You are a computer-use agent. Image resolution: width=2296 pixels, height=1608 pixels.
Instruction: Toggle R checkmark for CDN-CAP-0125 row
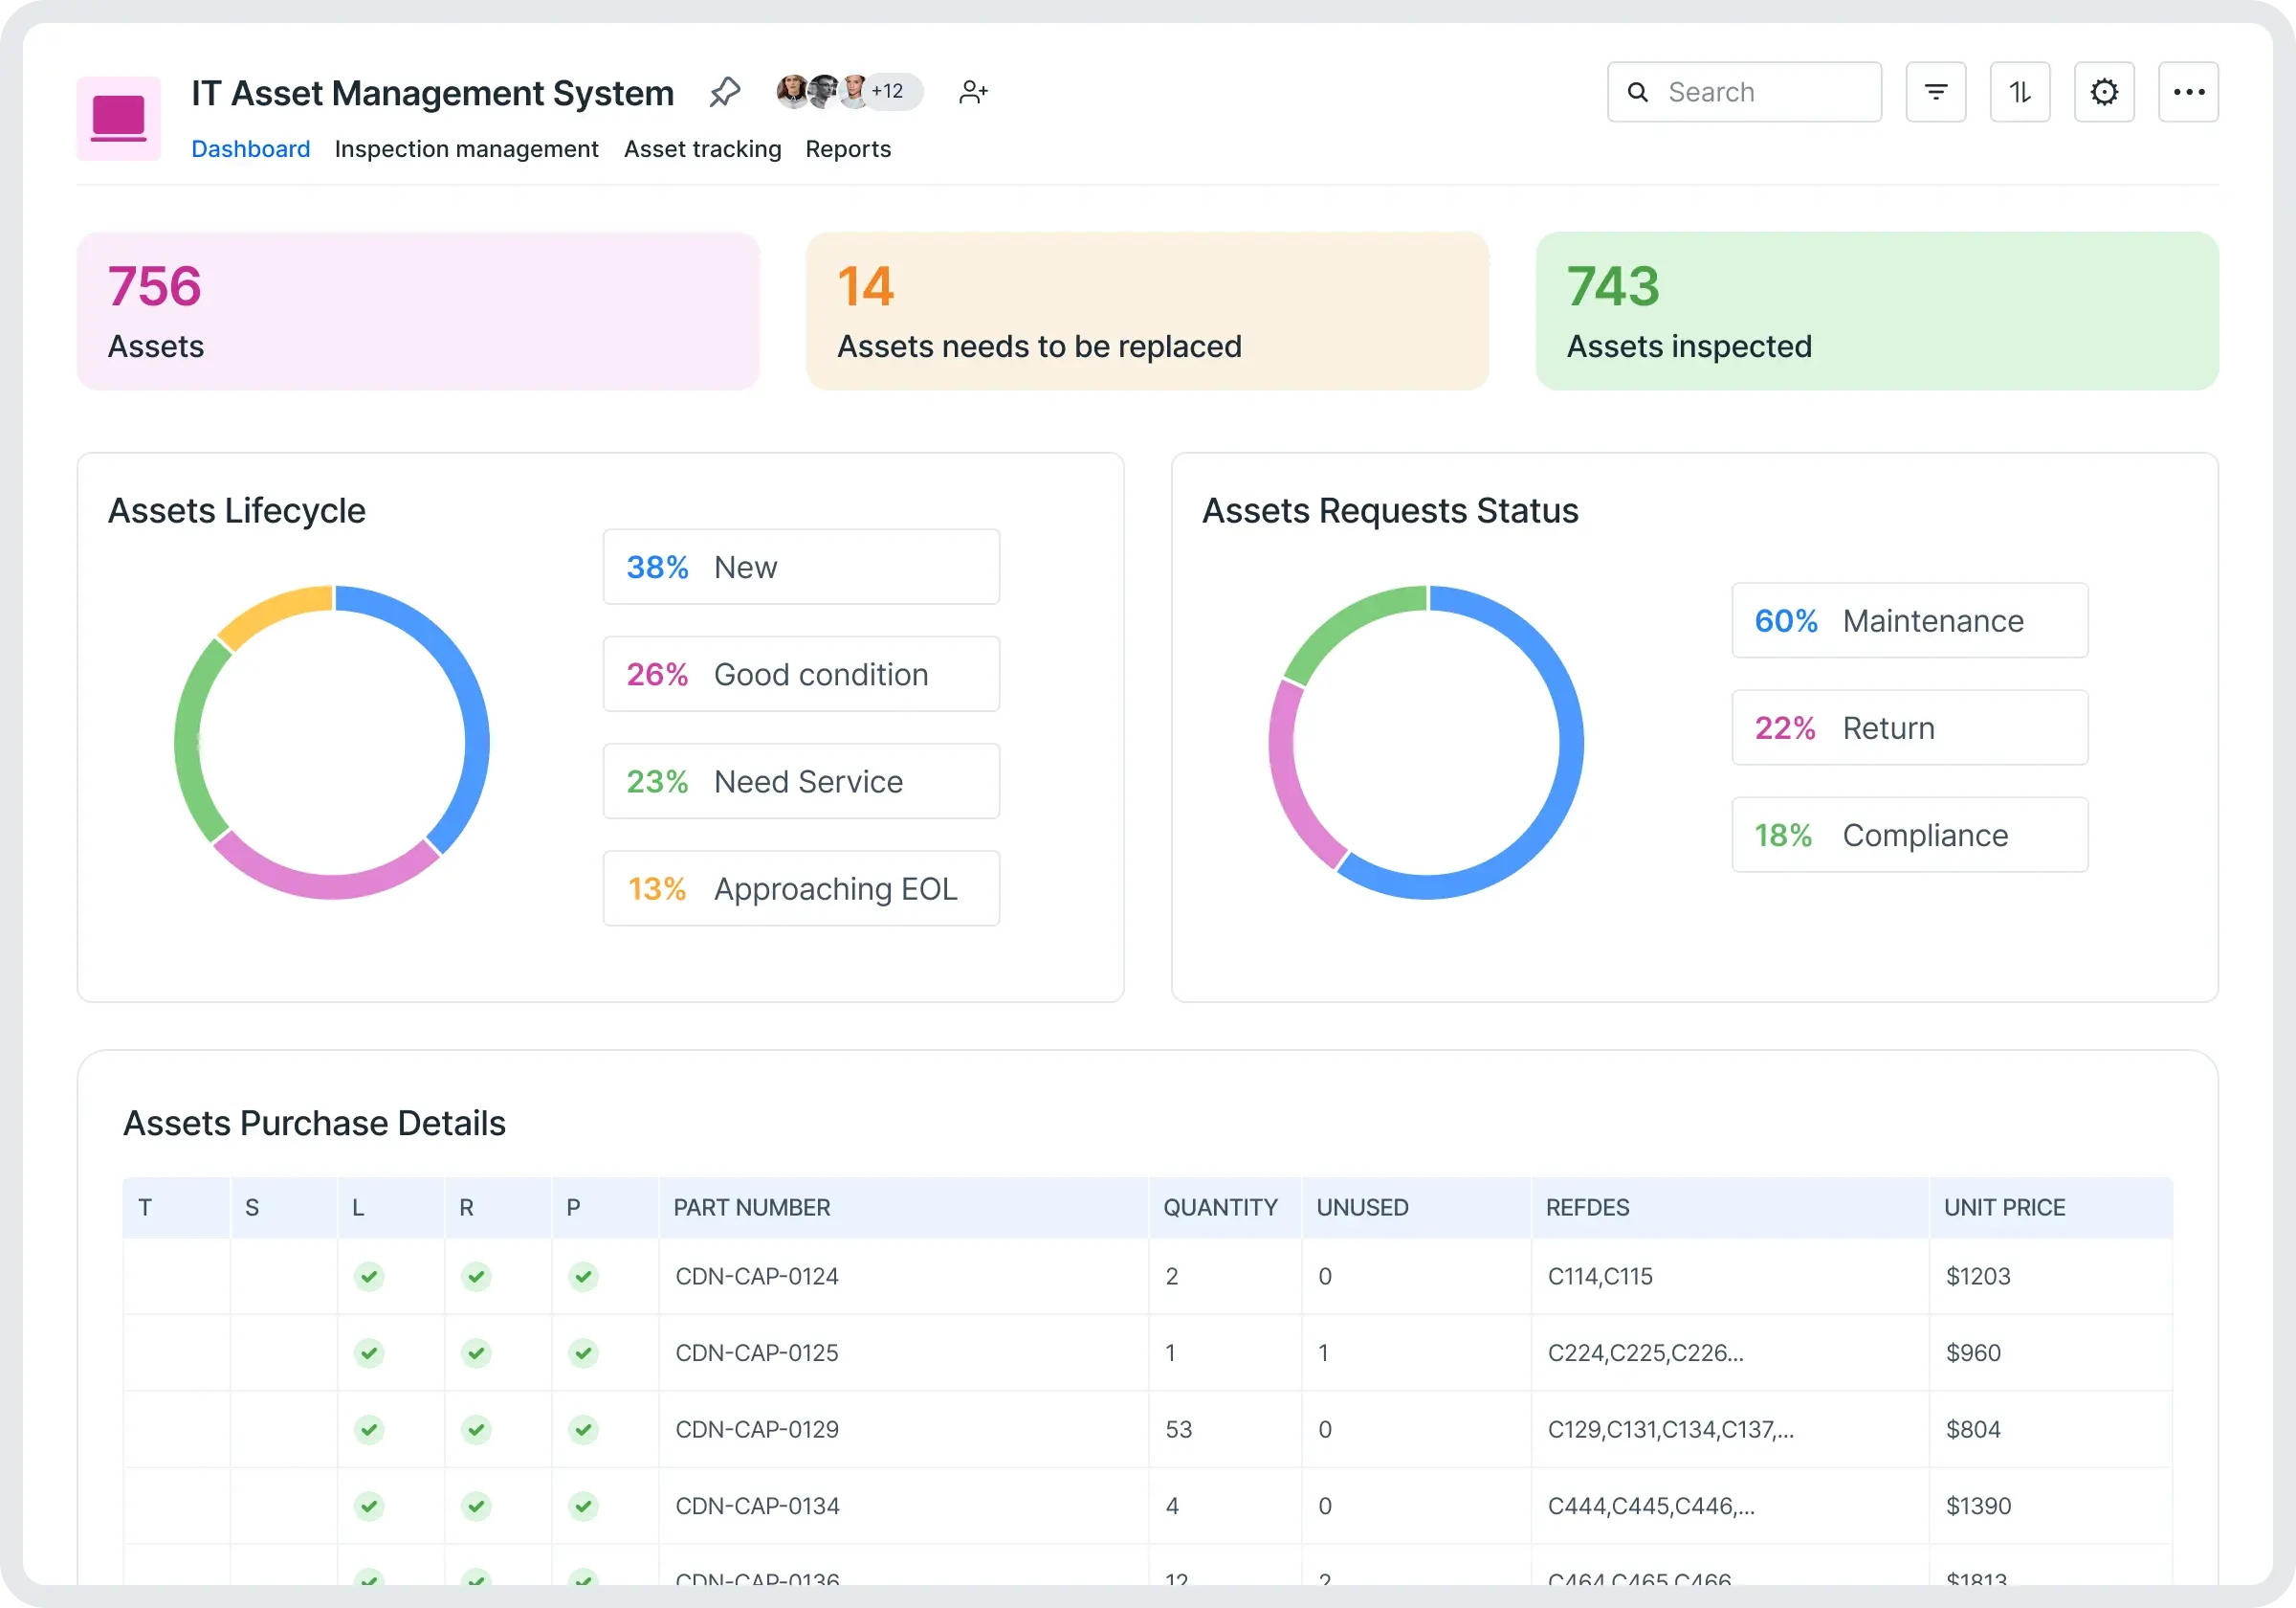476,1352
